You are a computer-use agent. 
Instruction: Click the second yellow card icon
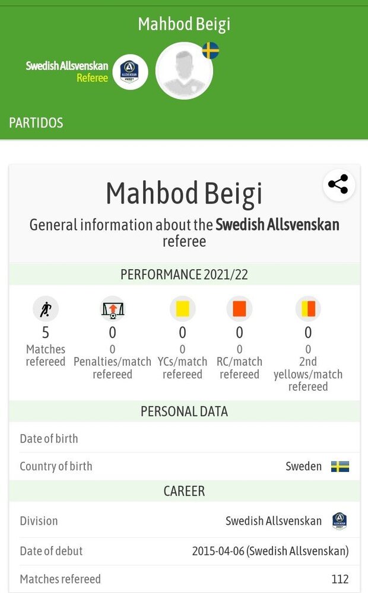coord(308,309)
